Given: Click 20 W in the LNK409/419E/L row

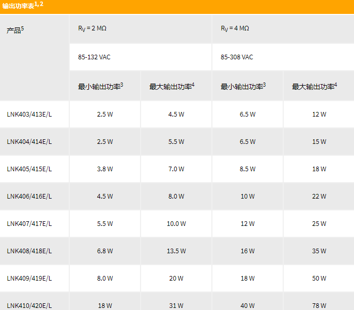Looking at the screenshot, I should [176, 278].
